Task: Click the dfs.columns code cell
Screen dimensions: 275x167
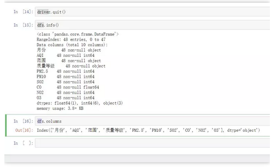Action: click(152, 121)
